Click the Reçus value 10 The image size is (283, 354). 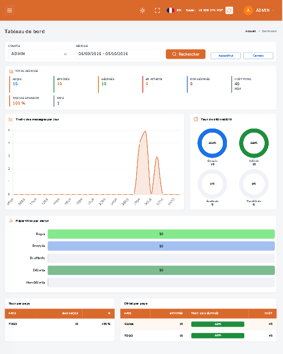coord(15,84)
